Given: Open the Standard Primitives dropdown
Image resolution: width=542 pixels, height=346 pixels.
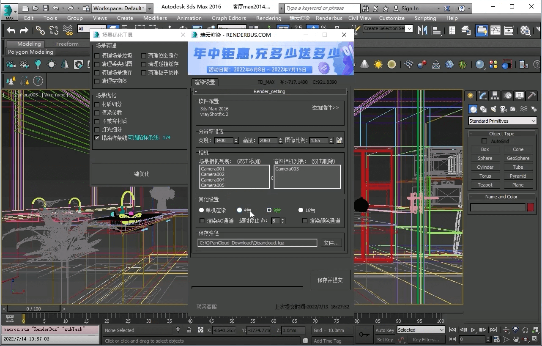Looking at the screenshot, I should click(x=502, y=121).
